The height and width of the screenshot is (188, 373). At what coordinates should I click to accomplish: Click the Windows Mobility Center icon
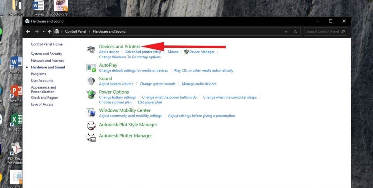pos(91,113)
